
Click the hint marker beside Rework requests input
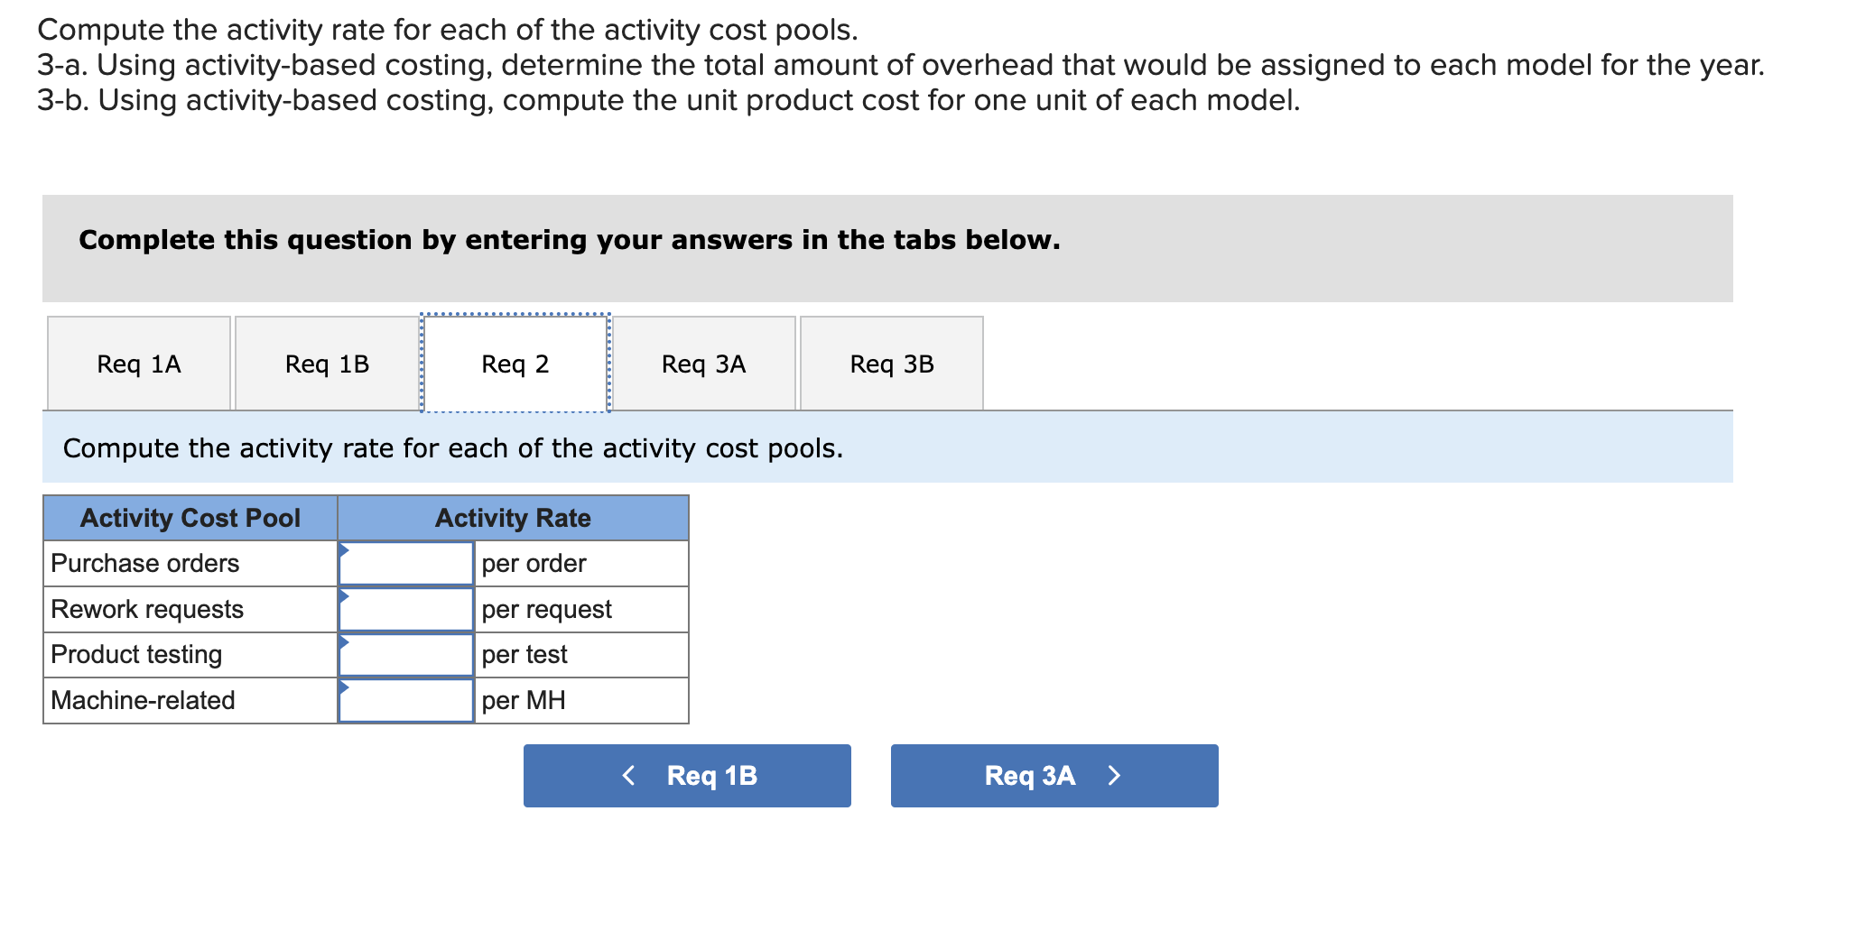pyautogui.click(x=344, y=595)
